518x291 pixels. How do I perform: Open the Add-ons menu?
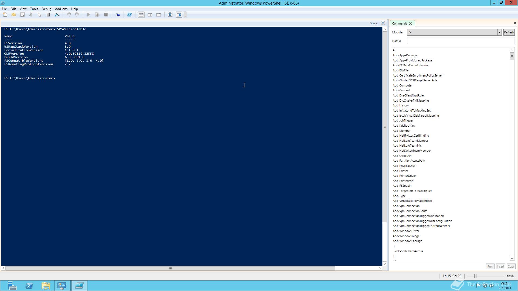61,9
